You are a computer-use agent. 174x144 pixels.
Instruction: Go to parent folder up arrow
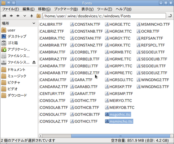point(32,16)
